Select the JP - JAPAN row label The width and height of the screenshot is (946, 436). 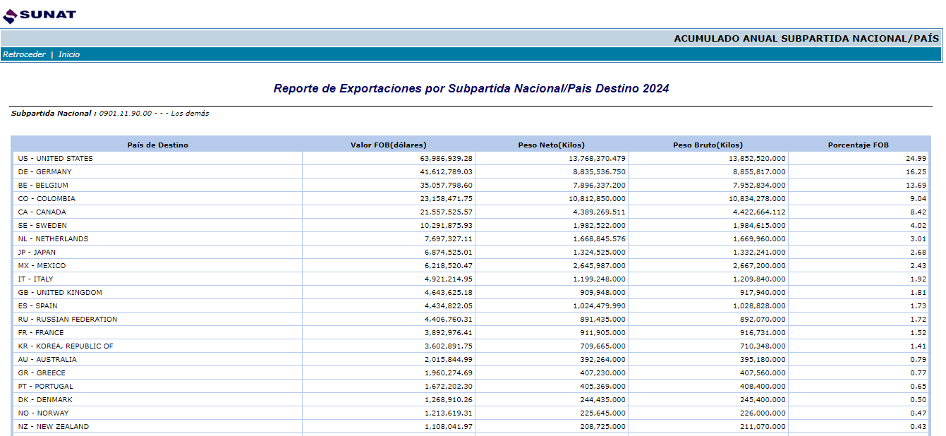[37, 253]
